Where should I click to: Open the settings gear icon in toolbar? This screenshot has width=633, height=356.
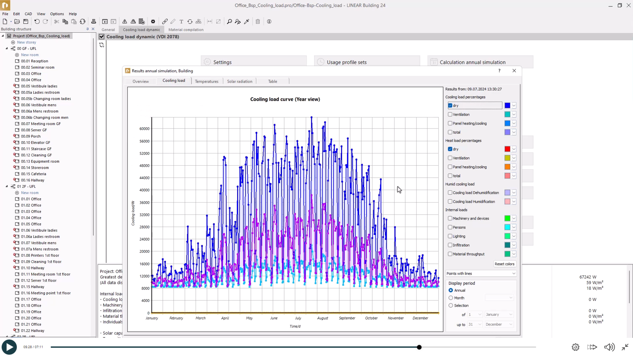[x=153, y=22]
